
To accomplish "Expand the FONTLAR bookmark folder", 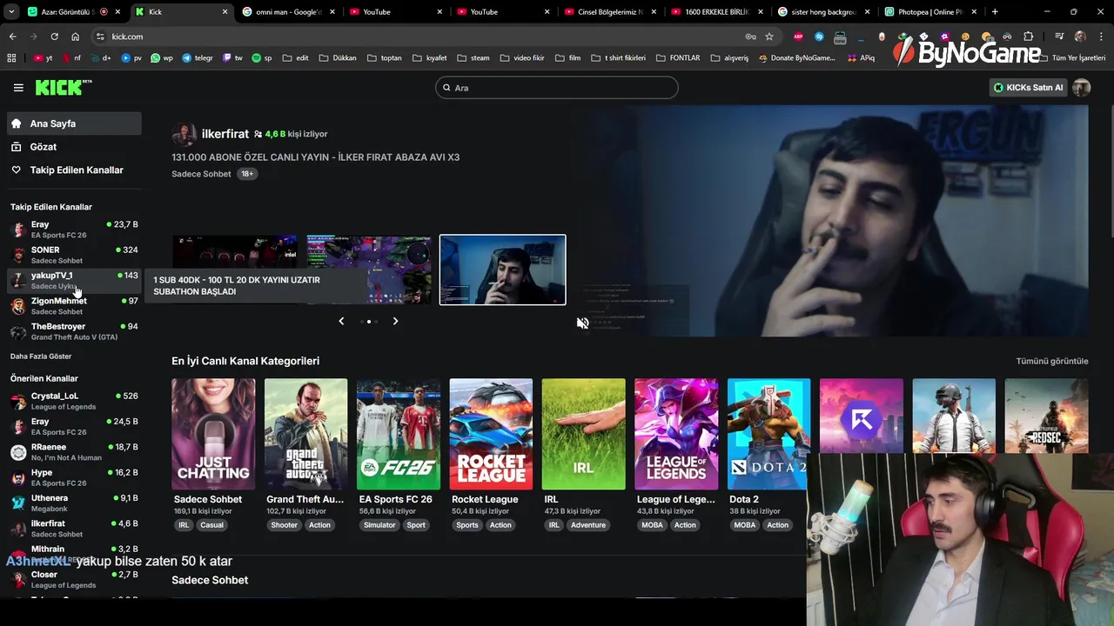I will (x=677, y=58).
